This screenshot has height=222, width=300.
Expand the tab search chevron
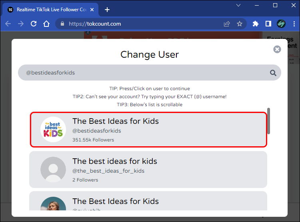point(238,5)
